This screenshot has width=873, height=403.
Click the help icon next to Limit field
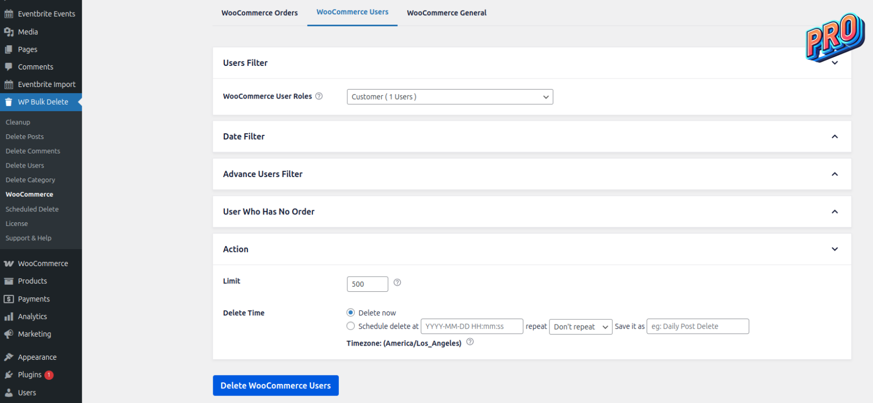pyautogui.click(x=397, y=282)
